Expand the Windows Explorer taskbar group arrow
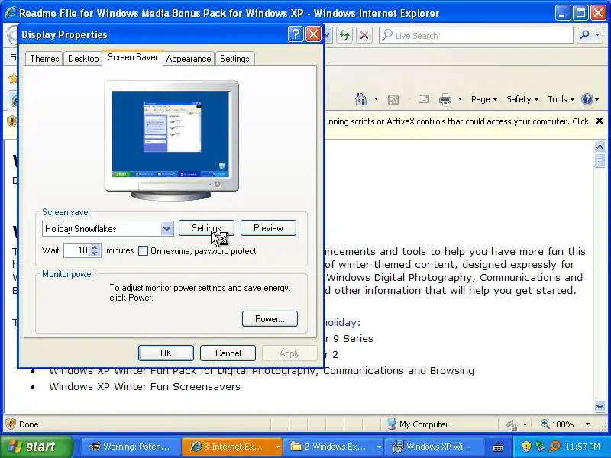The image size is (611, 458). (x=378, y=447)
